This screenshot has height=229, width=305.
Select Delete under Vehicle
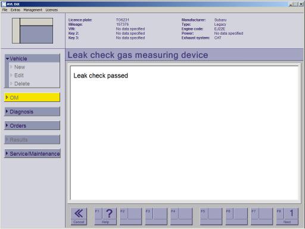coord(22,83)
